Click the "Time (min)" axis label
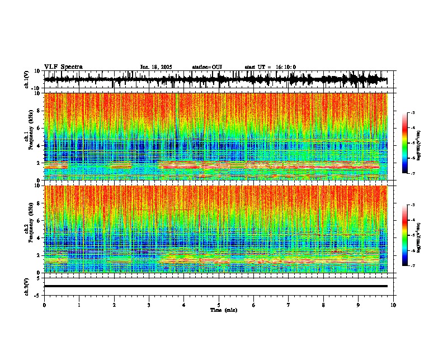Viewport: 443px width, 342px height. [x=224, y=310]
